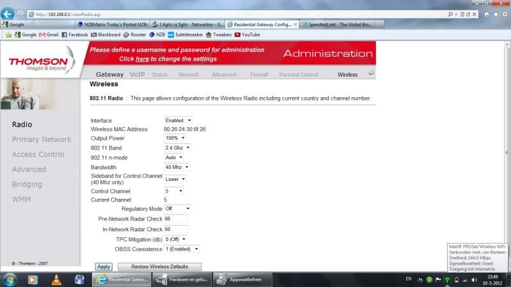Image resolution: width=511 pixels, height=287 pixels.
Task: Click the 'here' link to change settings
Action: click(142, 58)
